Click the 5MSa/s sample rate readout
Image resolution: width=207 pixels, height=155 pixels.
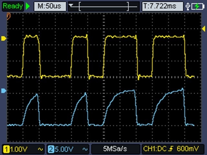[115, 149]
